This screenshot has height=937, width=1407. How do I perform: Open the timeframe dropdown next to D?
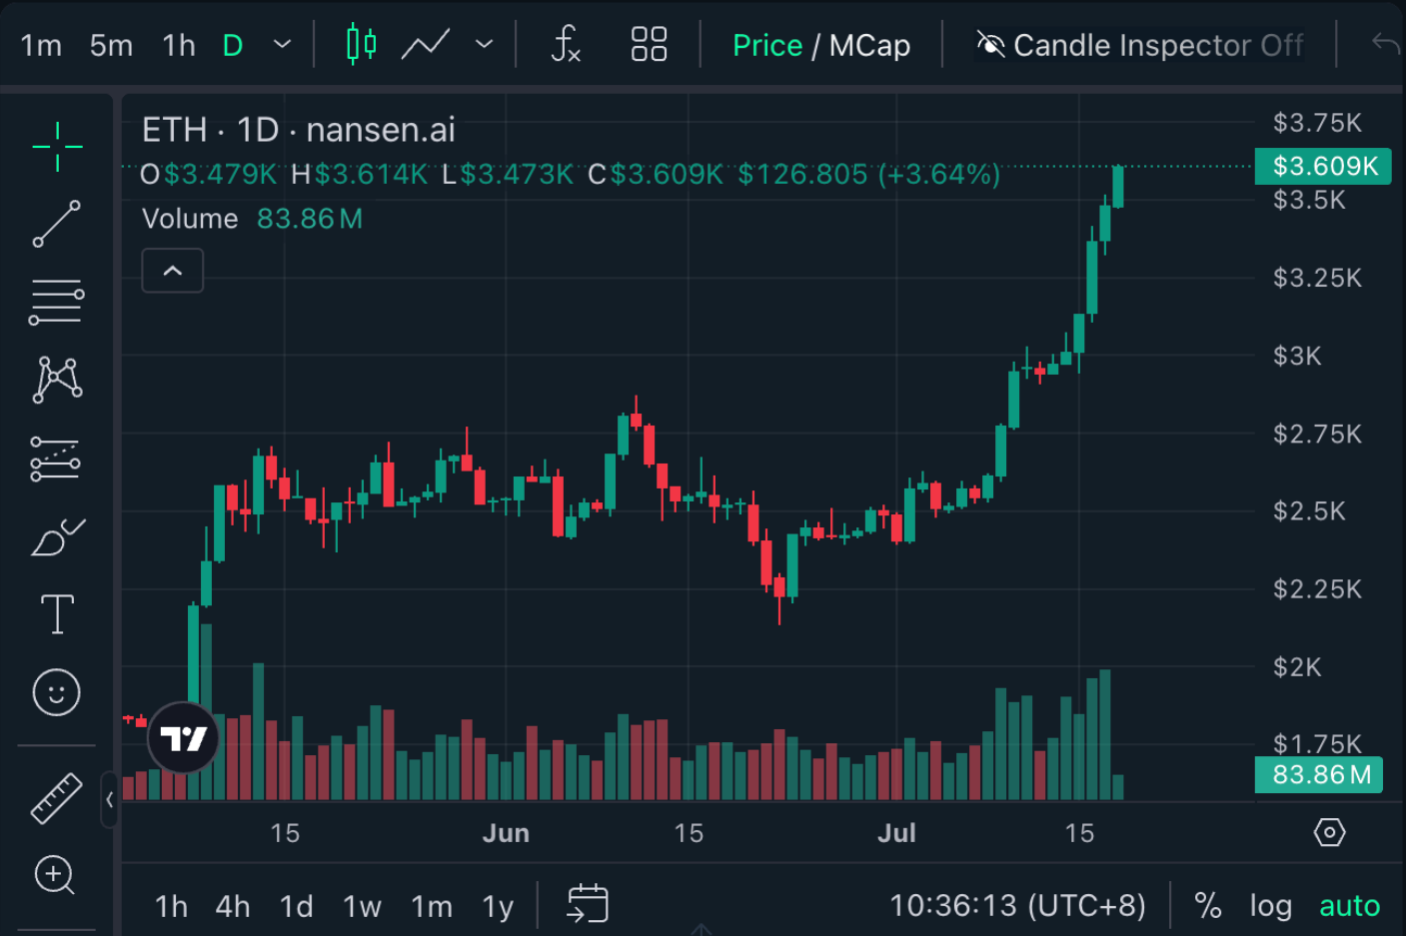pos(281,44)
